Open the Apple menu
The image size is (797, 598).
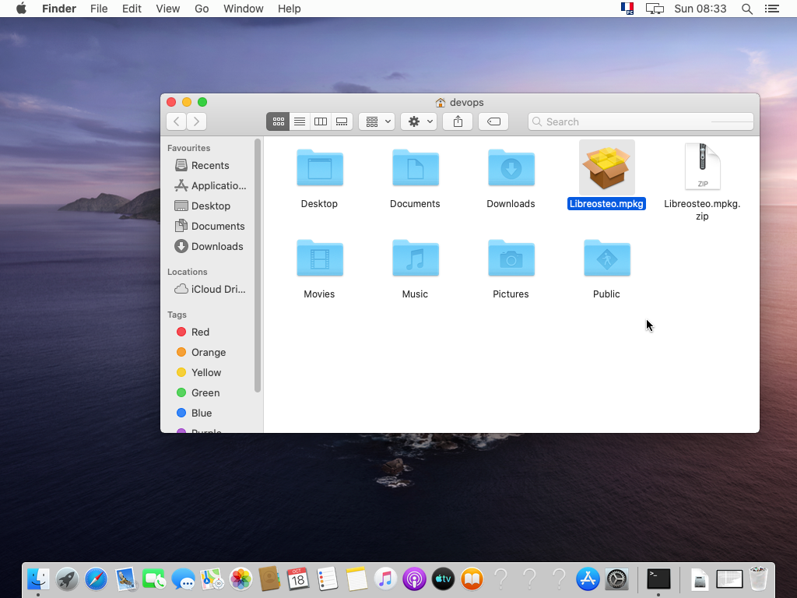pyautogui.click(x=21, y=9)
